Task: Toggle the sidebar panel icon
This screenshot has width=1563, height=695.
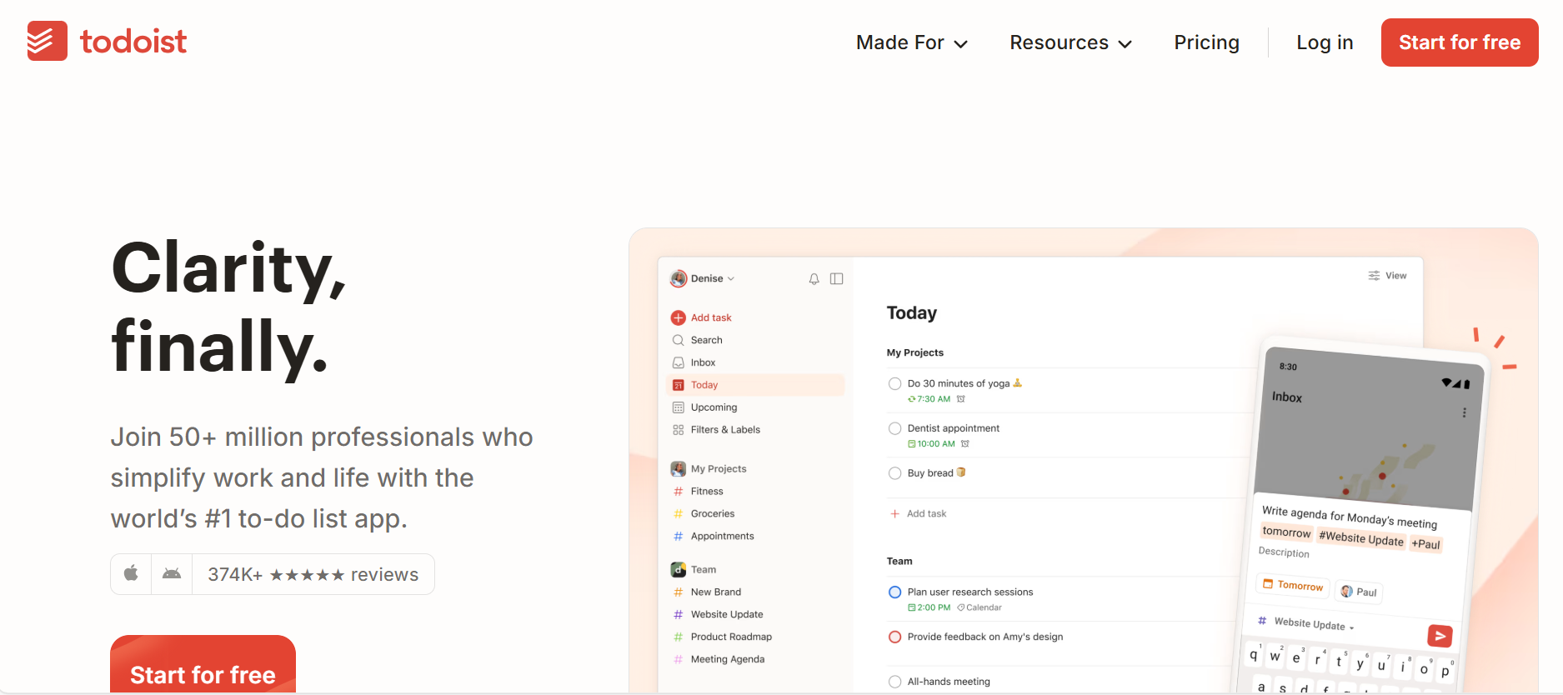Action: click(x=836, y=279)
